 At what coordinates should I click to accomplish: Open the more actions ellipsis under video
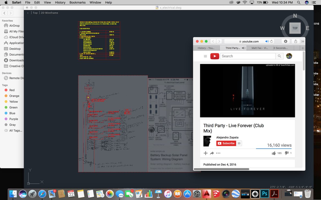click(x=218, y=153)
